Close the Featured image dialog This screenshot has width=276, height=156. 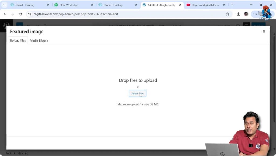[264, 31]
